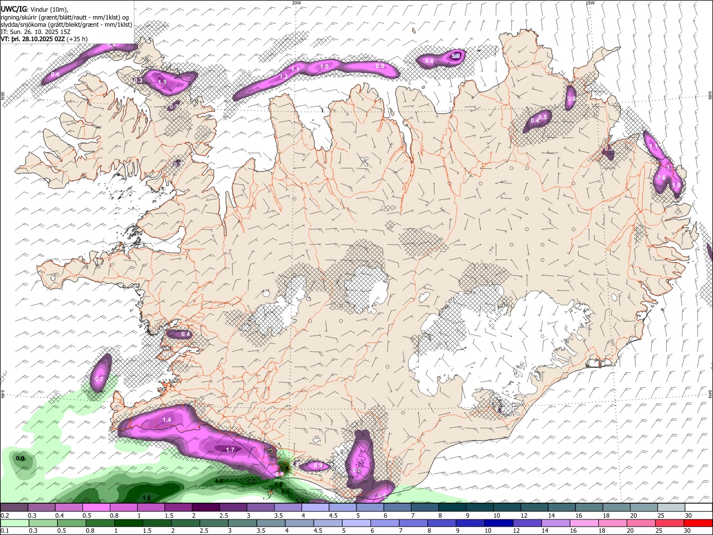713x535 pixels.
Task: Click the top legend row's numeric label "4.5"
Action: point(333,515)
